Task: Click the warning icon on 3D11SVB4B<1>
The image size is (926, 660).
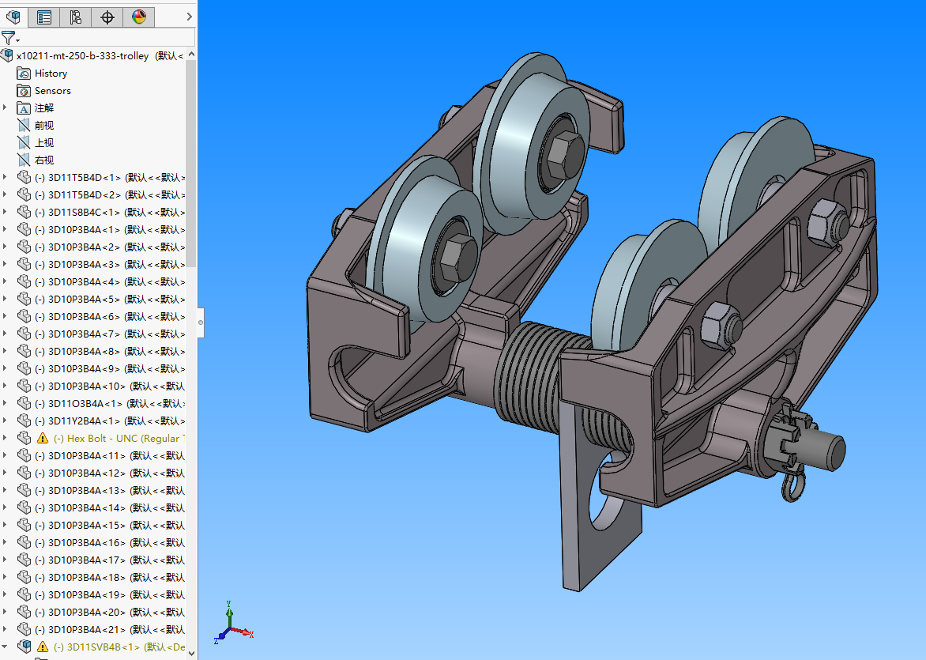Action: coord(43,647)
